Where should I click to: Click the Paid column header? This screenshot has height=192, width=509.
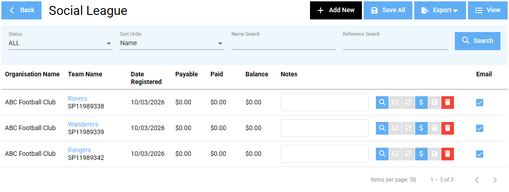[x=217, y=75]
